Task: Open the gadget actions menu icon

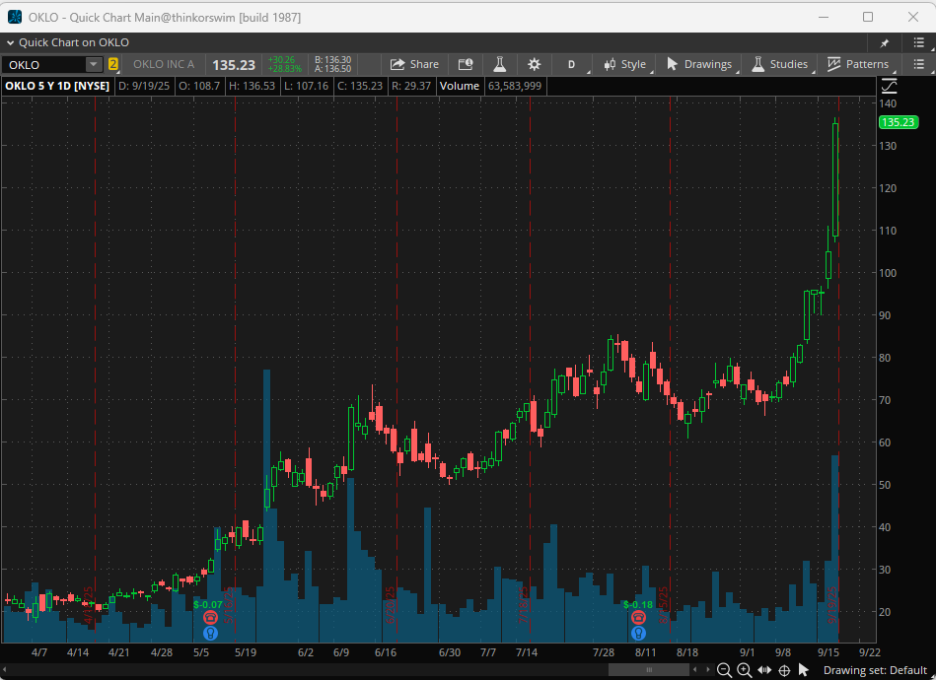Action: tap(918, 42)
